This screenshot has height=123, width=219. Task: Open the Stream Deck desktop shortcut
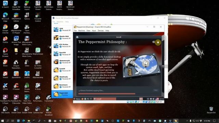coord(16,110)
